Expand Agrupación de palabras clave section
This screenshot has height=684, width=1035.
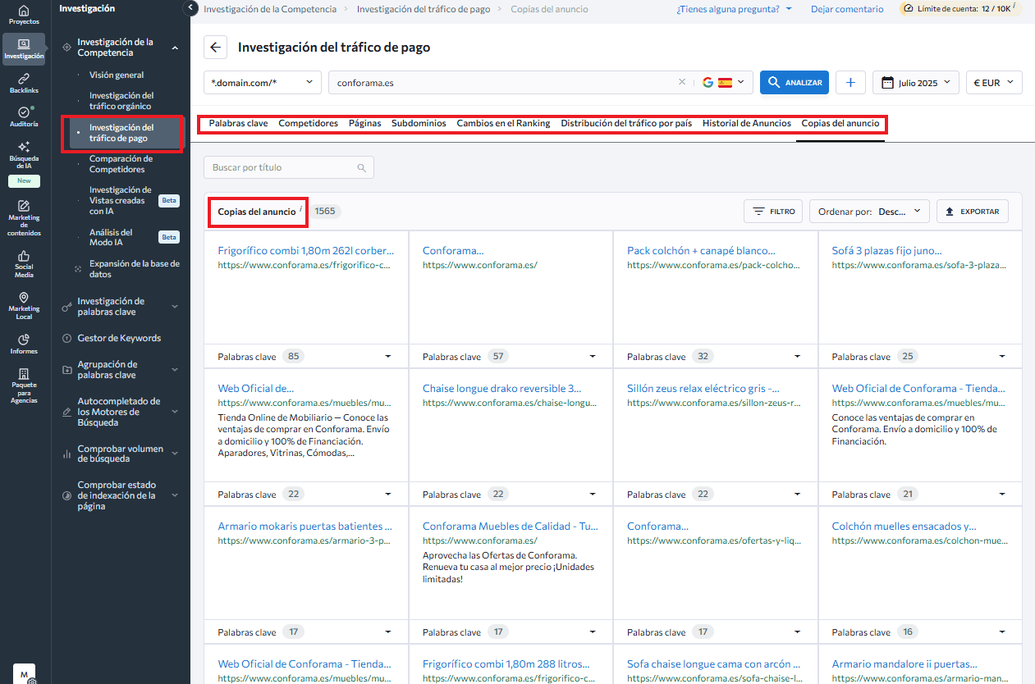[175, 370]
